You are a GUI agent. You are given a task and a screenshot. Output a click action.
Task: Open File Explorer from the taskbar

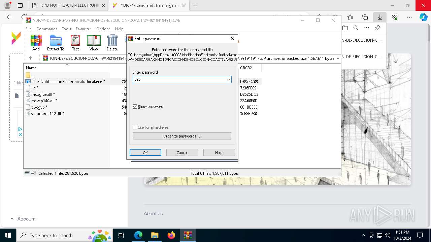(155, 235)
